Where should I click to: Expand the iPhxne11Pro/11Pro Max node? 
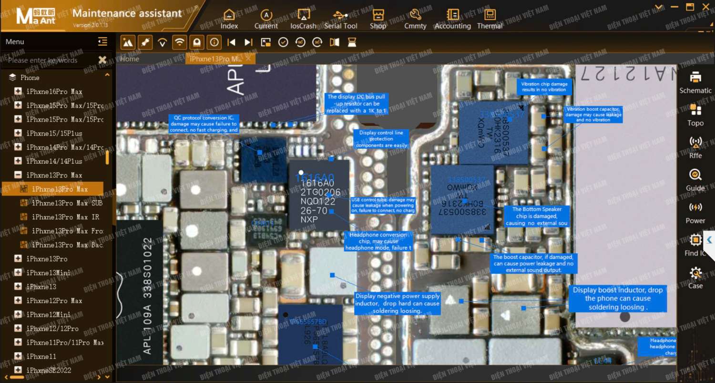[18, 342]
